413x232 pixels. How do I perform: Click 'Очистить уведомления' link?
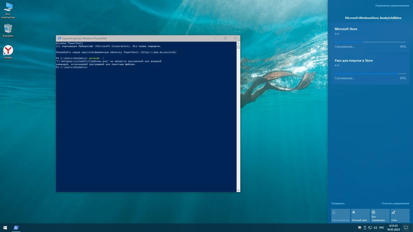[395, 203]
